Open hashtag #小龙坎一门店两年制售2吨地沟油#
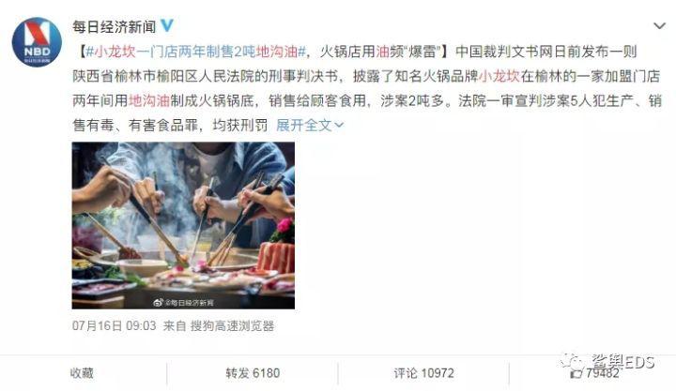This screenshot has height=391, width=676. [195, 52]
